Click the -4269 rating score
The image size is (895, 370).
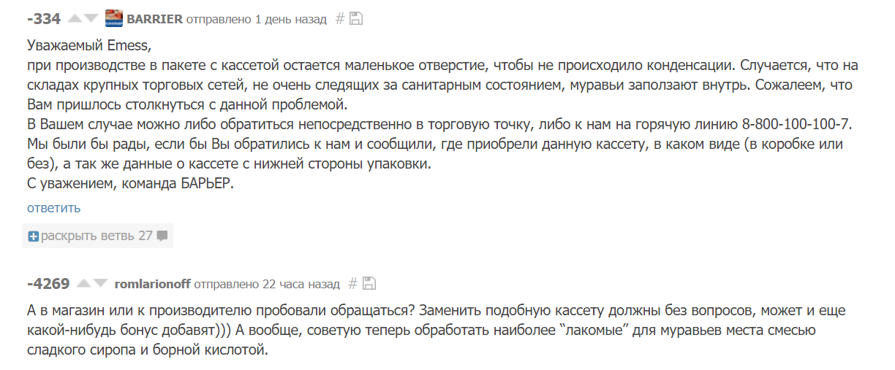pos(48,283)
